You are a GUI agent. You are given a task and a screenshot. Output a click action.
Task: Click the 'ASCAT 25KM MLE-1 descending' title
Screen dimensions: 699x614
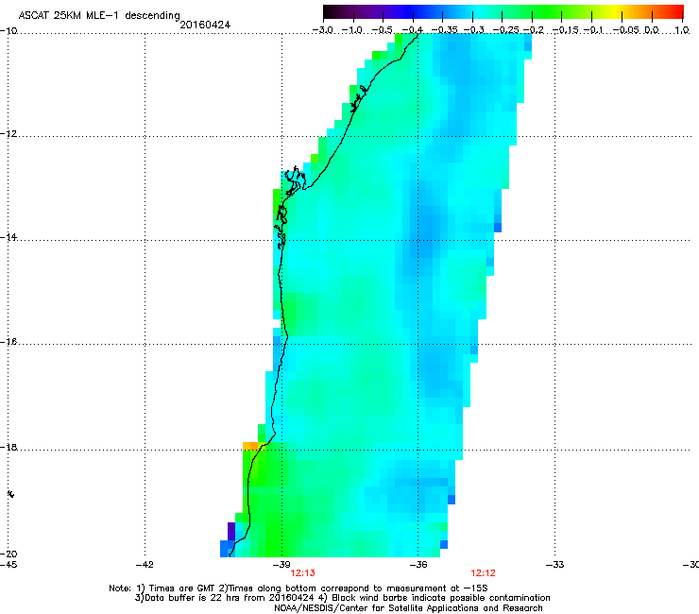(99, 16)
